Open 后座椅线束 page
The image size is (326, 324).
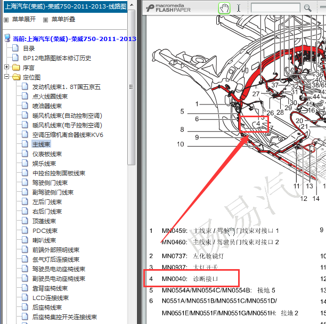47,307
